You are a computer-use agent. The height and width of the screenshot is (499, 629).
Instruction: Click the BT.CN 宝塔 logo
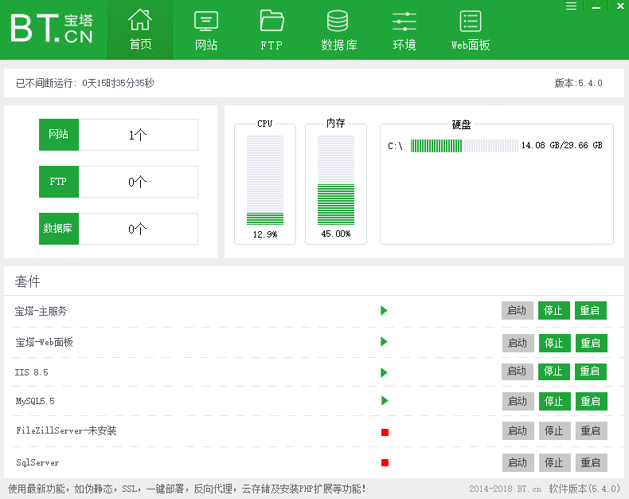coord(52,28)
